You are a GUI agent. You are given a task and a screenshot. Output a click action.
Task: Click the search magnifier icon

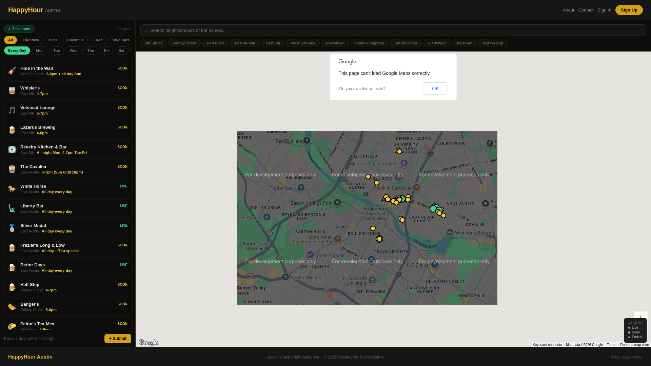pos(146,30)
